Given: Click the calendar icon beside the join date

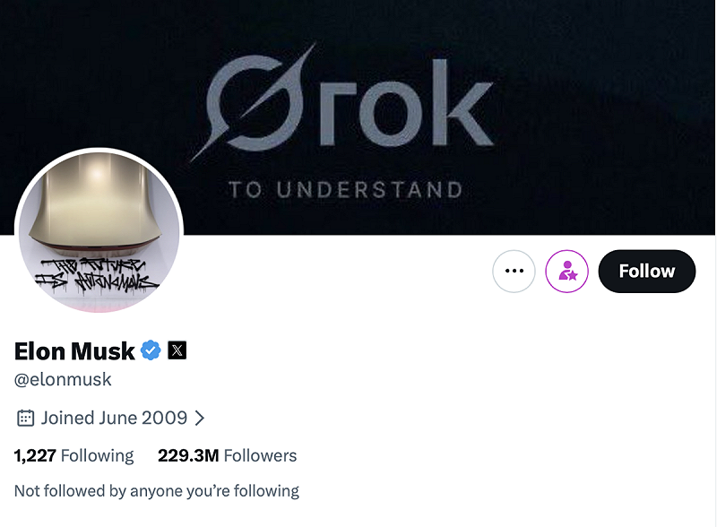Looking at the screenshot, I should 26,418.
